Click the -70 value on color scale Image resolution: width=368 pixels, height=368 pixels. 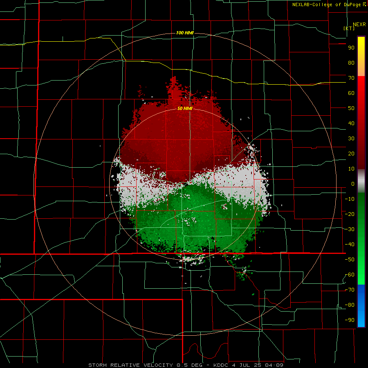(x=350, y=290)
